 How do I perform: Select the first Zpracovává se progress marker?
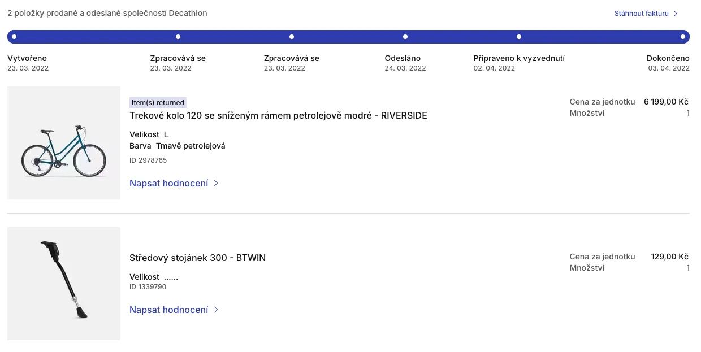178,37
